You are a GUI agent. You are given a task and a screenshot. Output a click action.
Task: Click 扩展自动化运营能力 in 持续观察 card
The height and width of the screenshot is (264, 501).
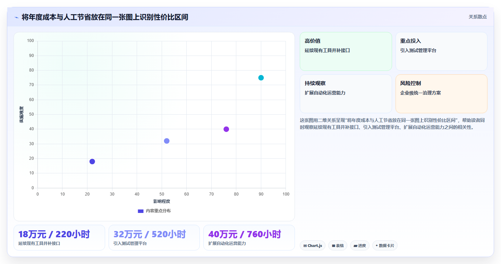click(x=325, y=93)
